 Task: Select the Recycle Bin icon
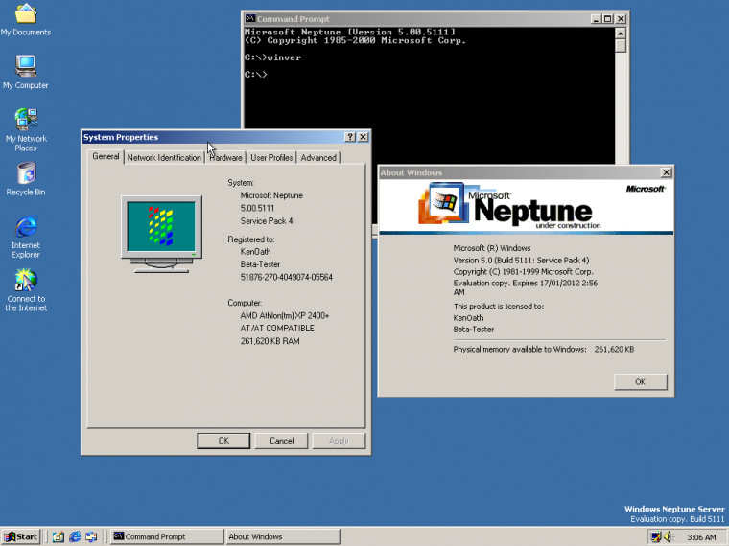pyautogui.click(x=26, y=173)
